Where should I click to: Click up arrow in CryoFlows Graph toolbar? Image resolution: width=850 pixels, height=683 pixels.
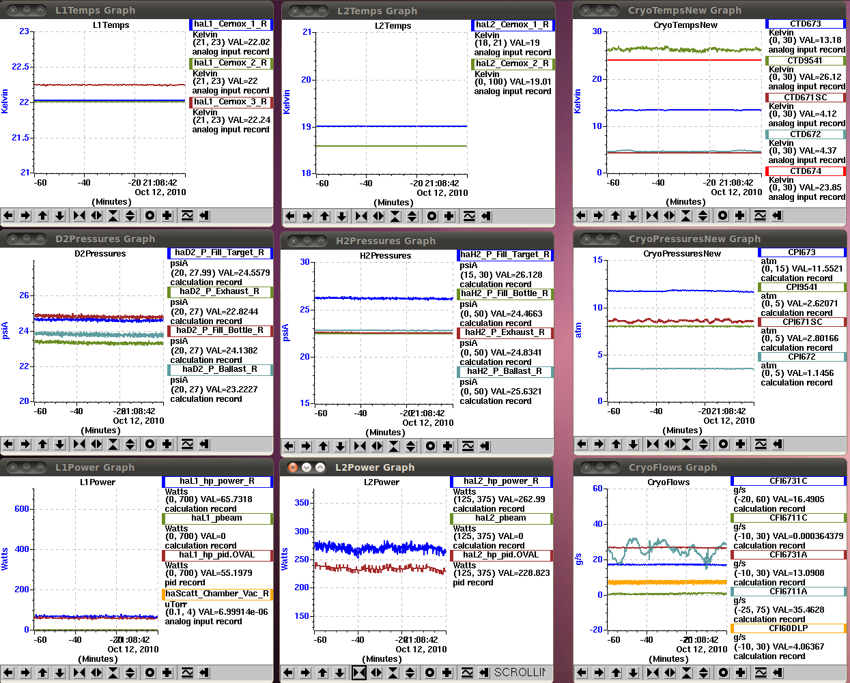click(616, 673)
